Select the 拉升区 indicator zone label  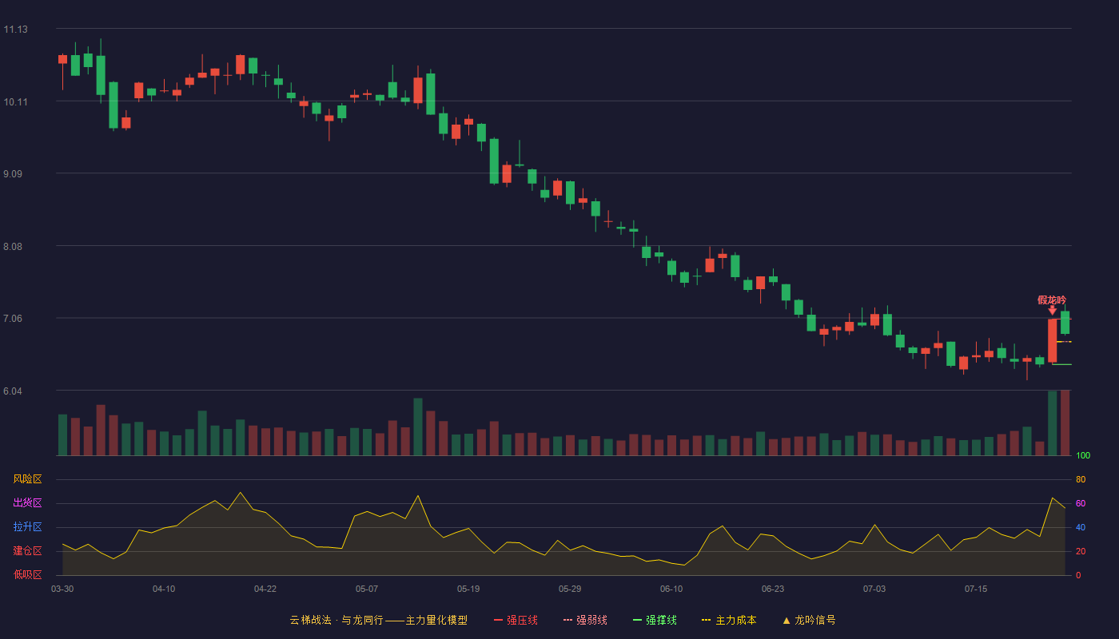click(27, 527)
